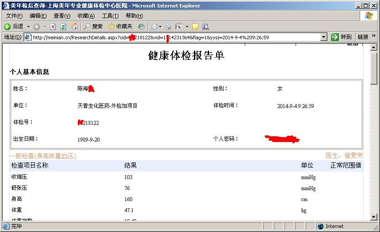This screenshot has height=232, width=380.
Task: Click the Windows flag logo
Action: coord(369,16)
